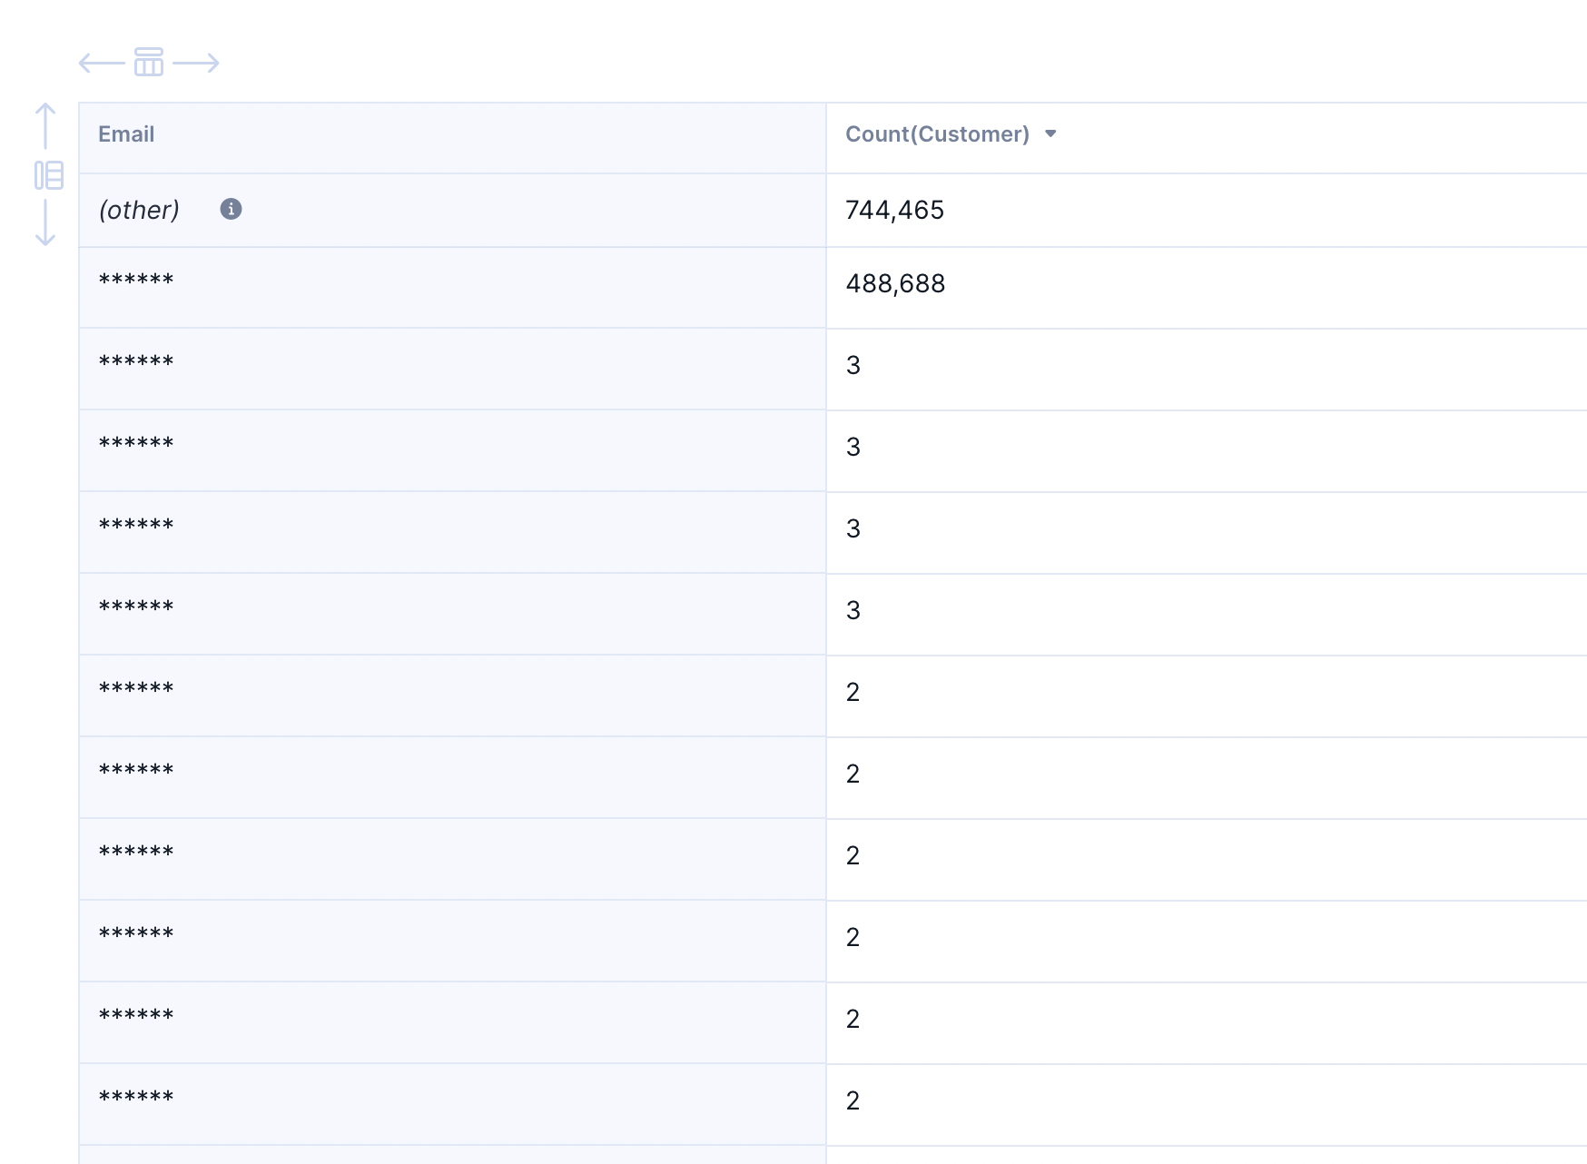Image resolution: width=1587 pixels, height=1164 pixels.
Task: Click the row layout icon on the left
Action: tap(49, 175)
